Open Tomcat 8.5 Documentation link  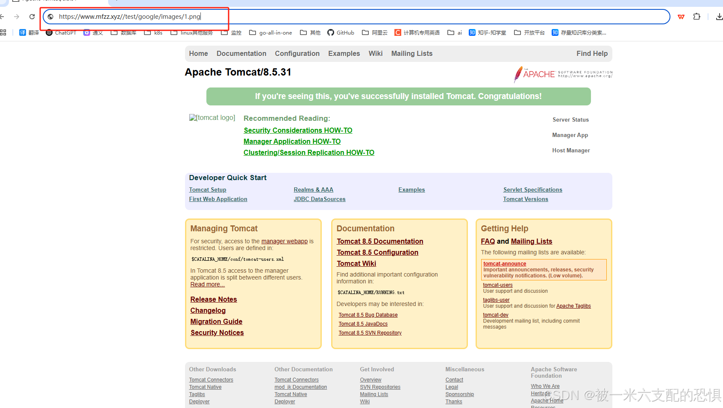[380, 241]
